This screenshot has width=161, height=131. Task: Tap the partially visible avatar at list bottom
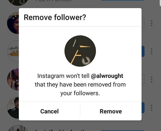[x=18, y=128]
